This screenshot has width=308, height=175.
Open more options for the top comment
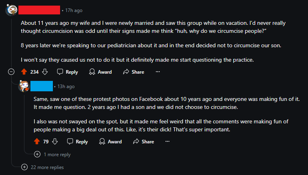coord(158,72)
